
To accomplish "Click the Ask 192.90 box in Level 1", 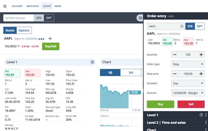I will [32, 73].
